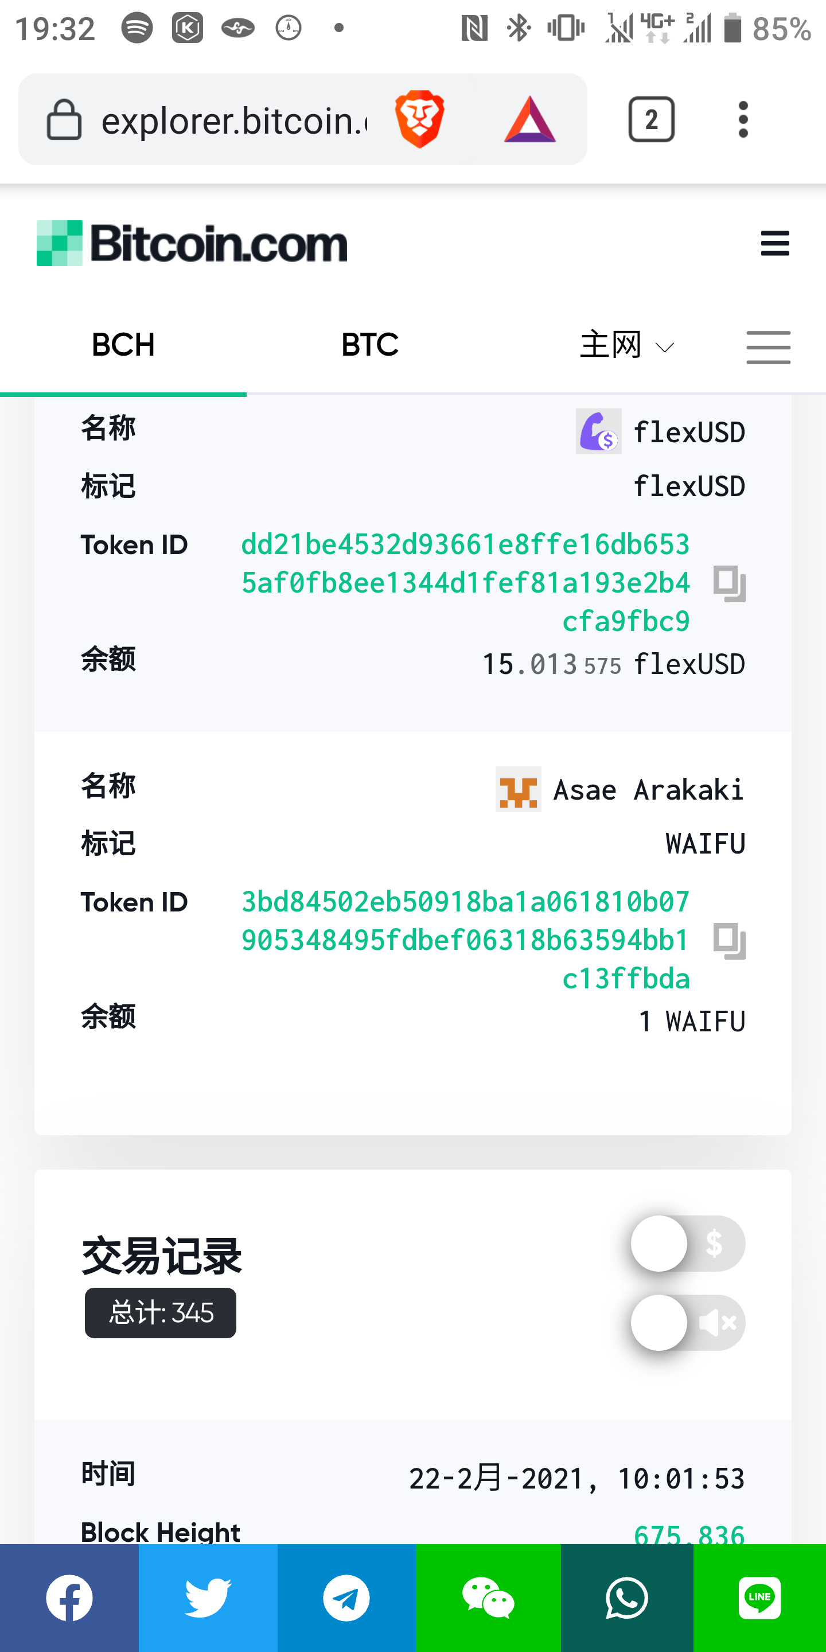Copy the WAIFU Token ID
This screenshot has height=1652, width=826.
pyautogui.click(x=730, y=941)
